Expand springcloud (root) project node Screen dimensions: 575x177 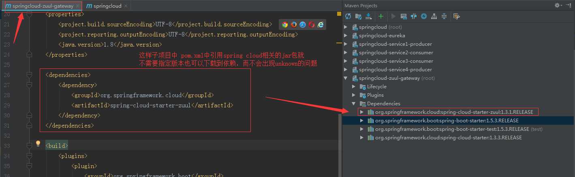click(x=346, y=27)
